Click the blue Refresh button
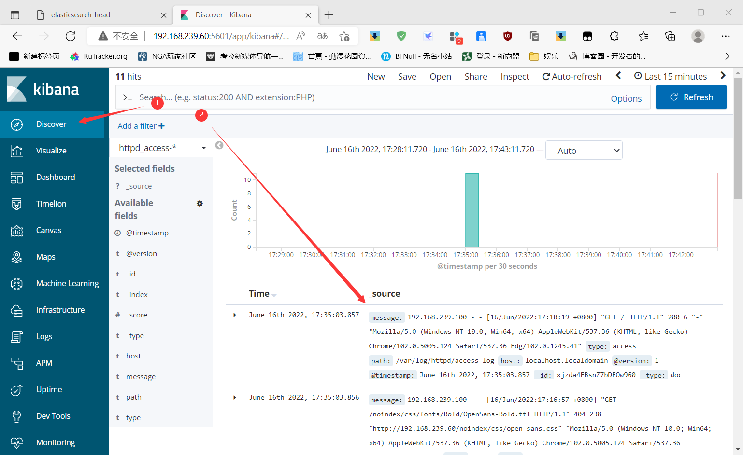 click(691, 97)
